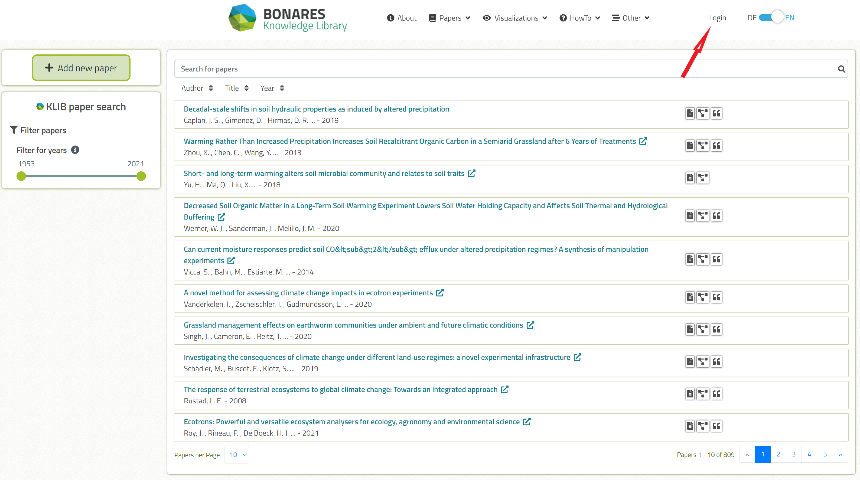Image resolution: width=860 pixels, height=480 pixels.
Task: Toggle sort order by Author
Action: pos(197,88)
